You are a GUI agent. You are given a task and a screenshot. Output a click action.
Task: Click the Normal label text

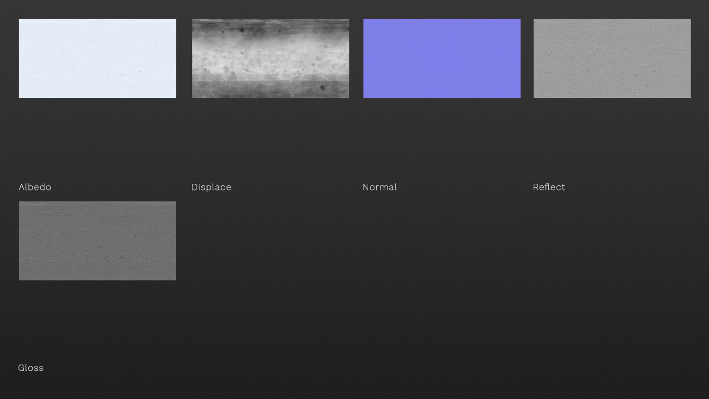coord(380,187)
